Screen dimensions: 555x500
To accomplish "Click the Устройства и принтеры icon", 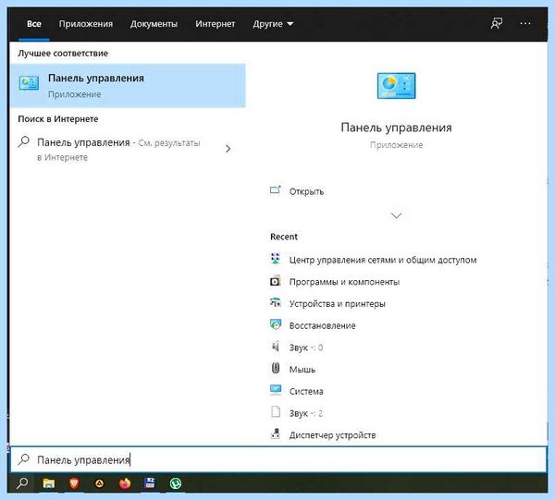I will [x=276, y=303].
